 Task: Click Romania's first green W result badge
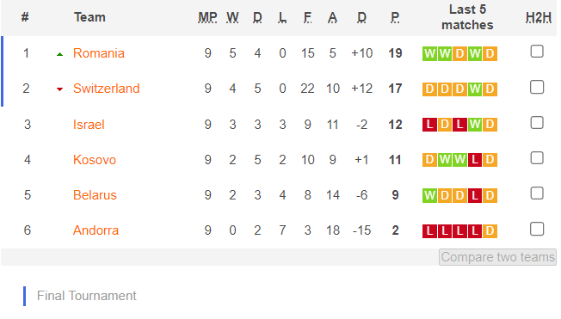coord(429,53)
